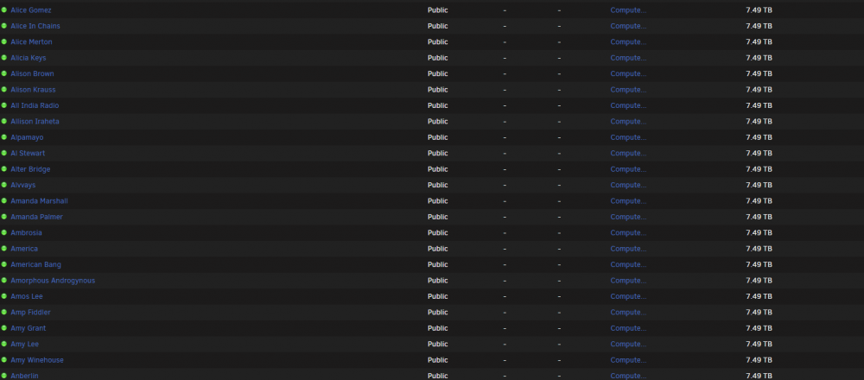
Task: Click Compute... in the Al Stewart row
Action: click(x=628, y=153)
